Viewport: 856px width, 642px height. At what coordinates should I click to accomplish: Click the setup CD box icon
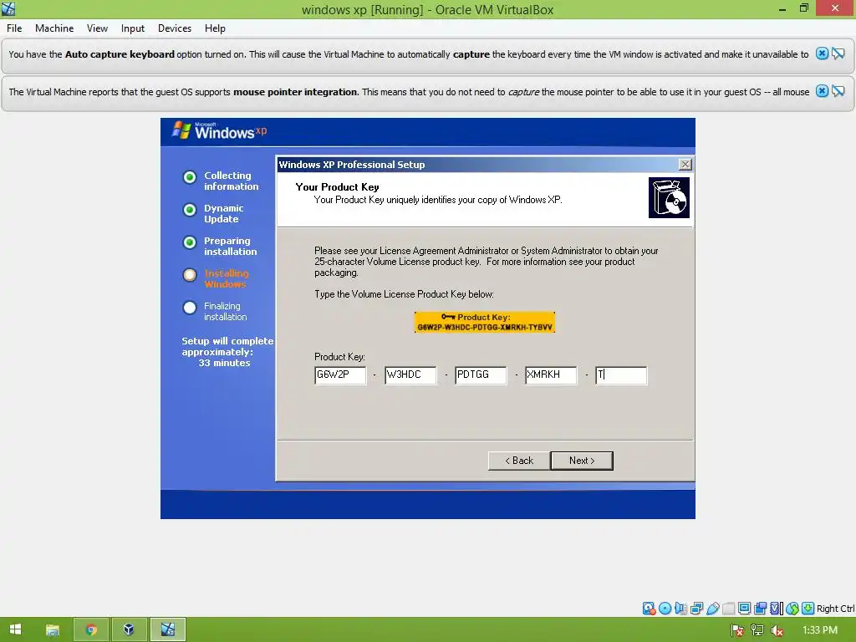click(x=669, y=197)
